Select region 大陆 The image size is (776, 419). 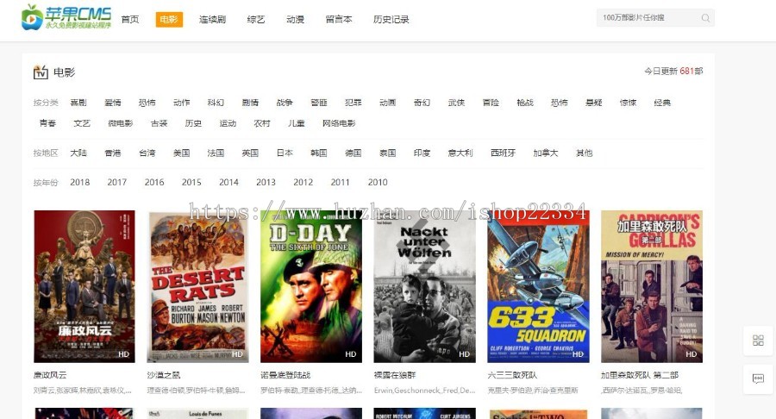pos(78,153)
